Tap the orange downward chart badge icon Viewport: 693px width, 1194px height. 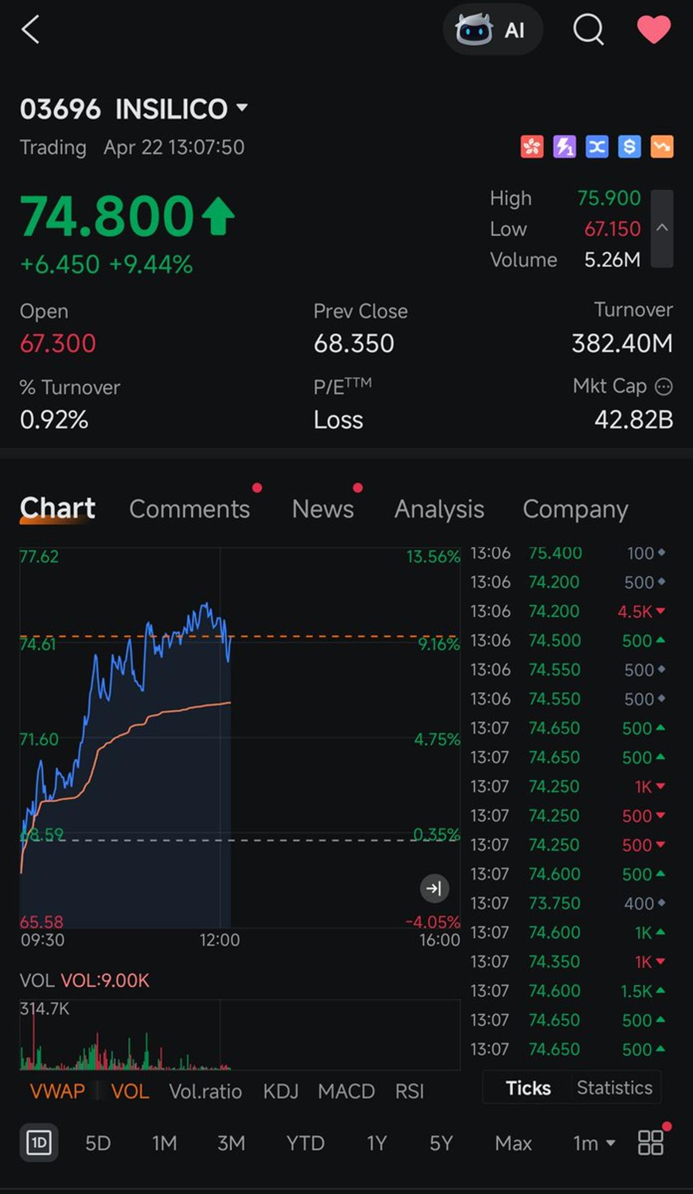pos(662,147)
